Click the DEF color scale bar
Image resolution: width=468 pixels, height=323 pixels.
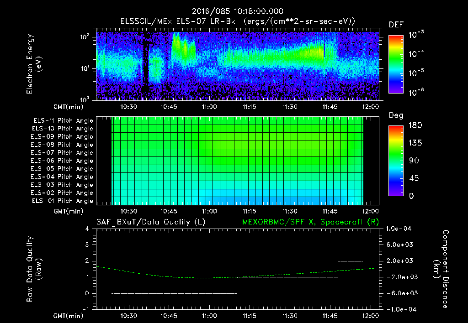pos(396,64)
